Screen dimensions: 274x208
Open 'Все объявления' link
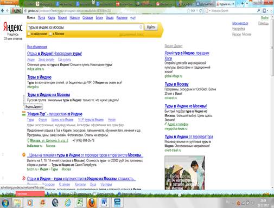click(x=37, y=47)
